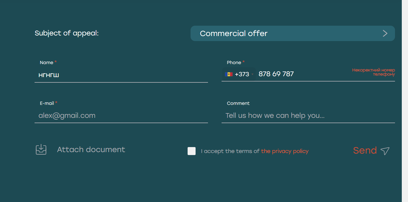Open the Commercial offer subject dropdown
The width and height of the screenshot is (408, 202).
click(x=292, y=33)
